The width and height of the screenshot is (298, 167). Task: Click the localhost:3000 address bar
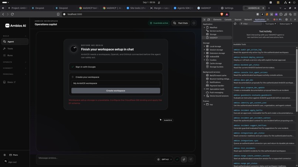(x=140, y=14)
